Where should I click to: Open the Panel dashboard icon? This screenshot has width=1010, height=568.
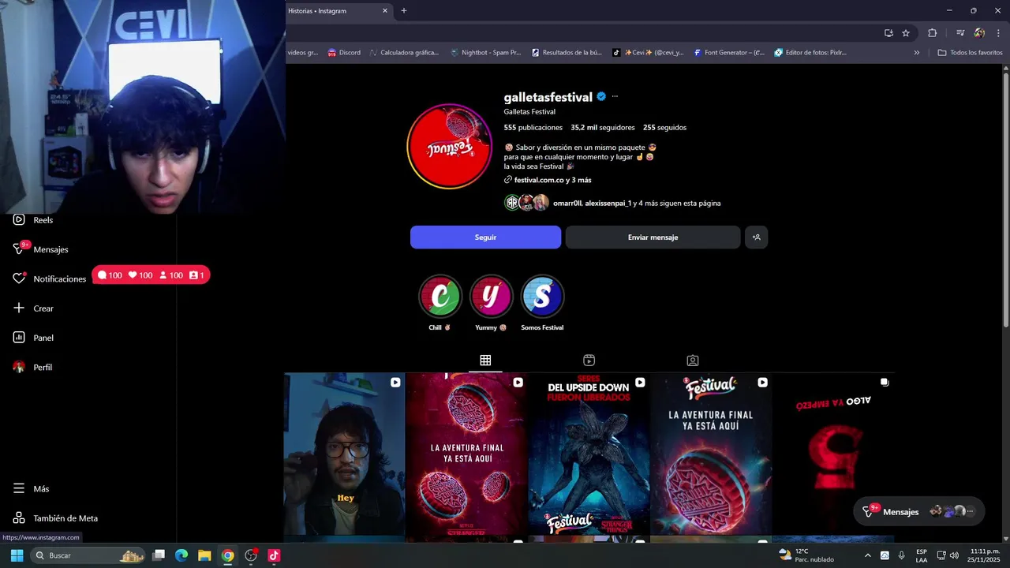[19, 338]
